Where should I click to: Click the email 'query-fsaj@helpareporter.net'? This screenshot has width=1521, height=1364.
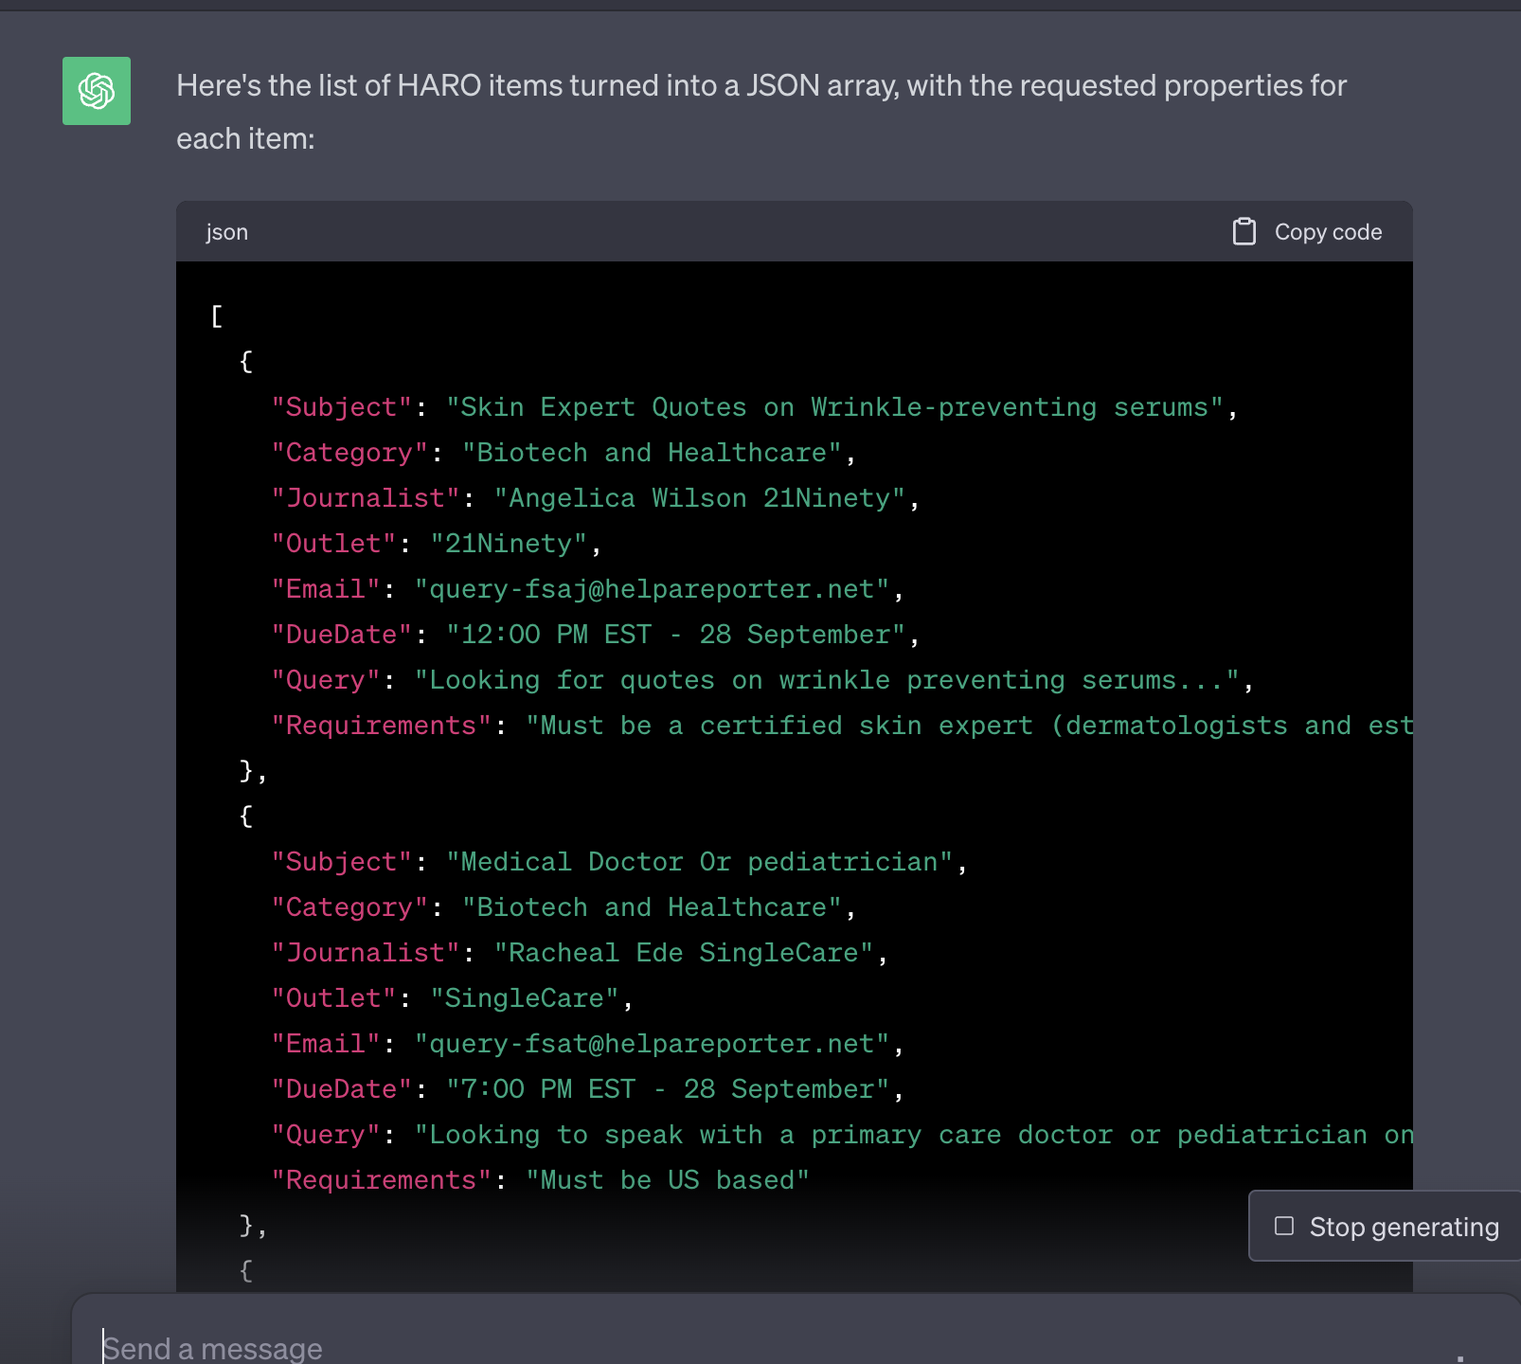point(652,589)
